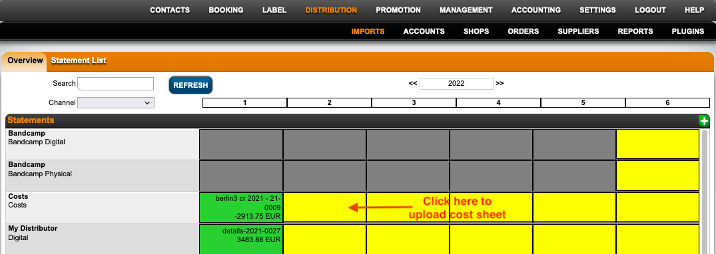
Task: Select the My Distributor Digital row label
Action: [103, 239]
